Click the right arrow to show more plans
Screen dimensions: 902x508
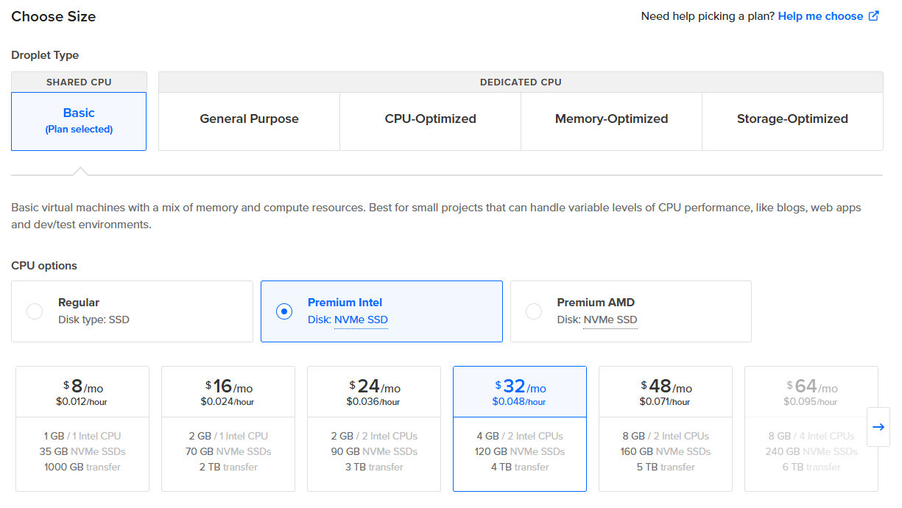(878, 427)
